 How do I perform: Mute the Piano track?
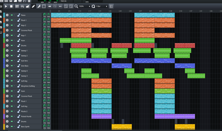tap(12, 15)
